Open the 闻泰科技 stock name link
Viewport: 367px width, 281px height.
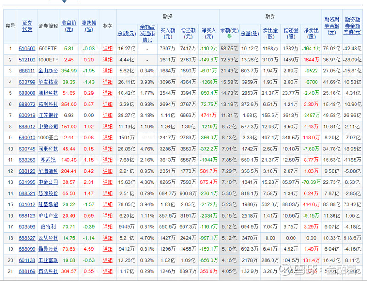click(x=48, y=149)
